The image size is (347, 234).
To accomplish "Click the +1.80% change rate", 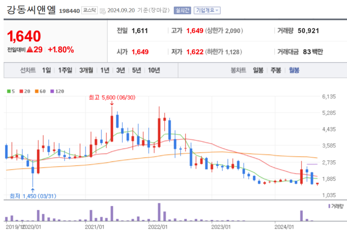I will click(x=61, y=50).
